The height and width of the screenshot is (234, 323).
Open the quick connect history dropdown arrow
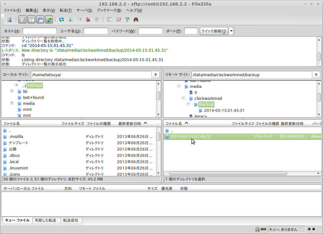[x=231, y=31]
